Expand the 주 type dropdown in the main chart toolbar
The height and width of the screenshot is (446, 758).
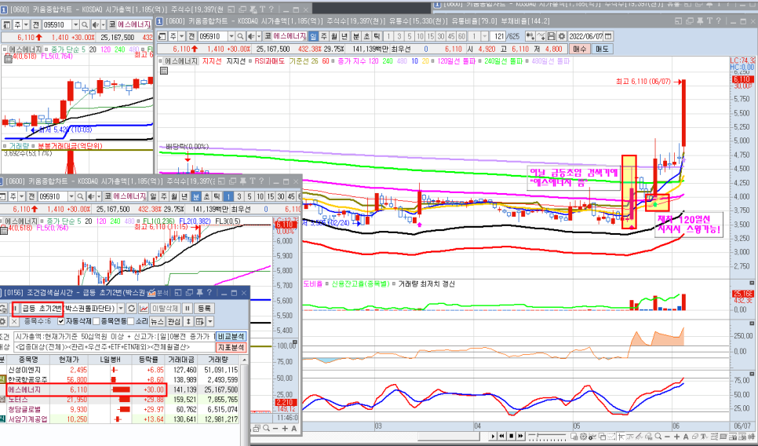click(x=181, y=36)
